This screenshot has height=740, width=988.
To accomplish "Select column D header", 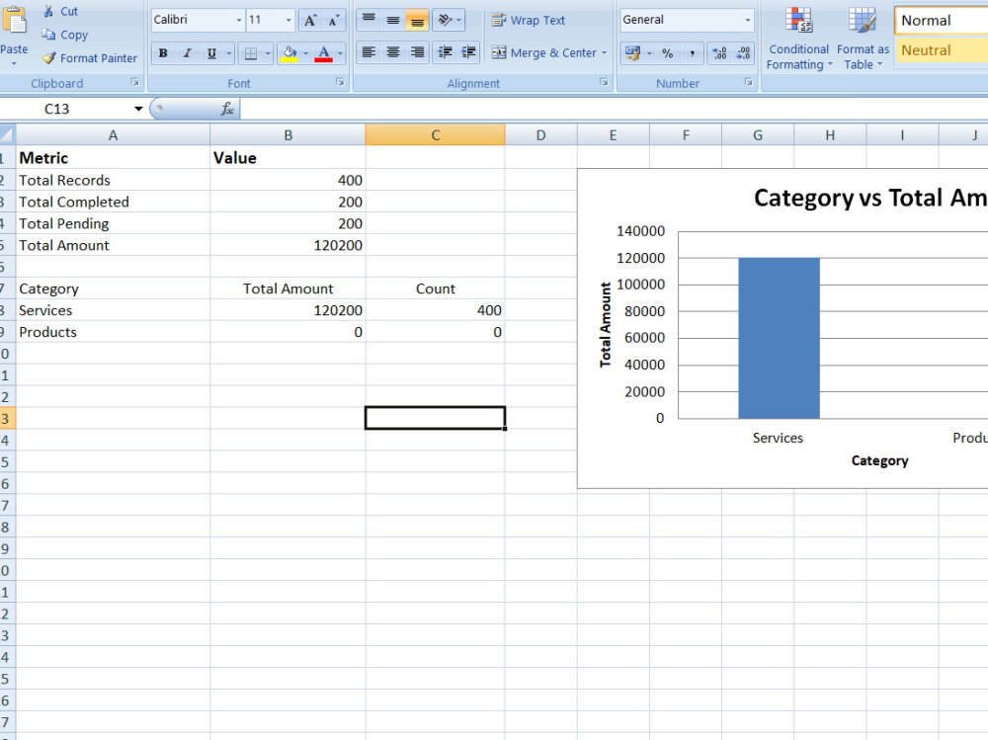I will point(540,135).
